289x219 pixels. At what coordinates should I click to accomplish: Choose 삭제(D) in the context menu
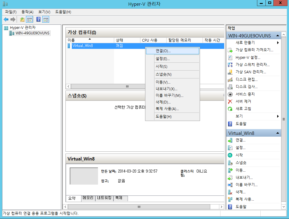(x=173, y=102)
